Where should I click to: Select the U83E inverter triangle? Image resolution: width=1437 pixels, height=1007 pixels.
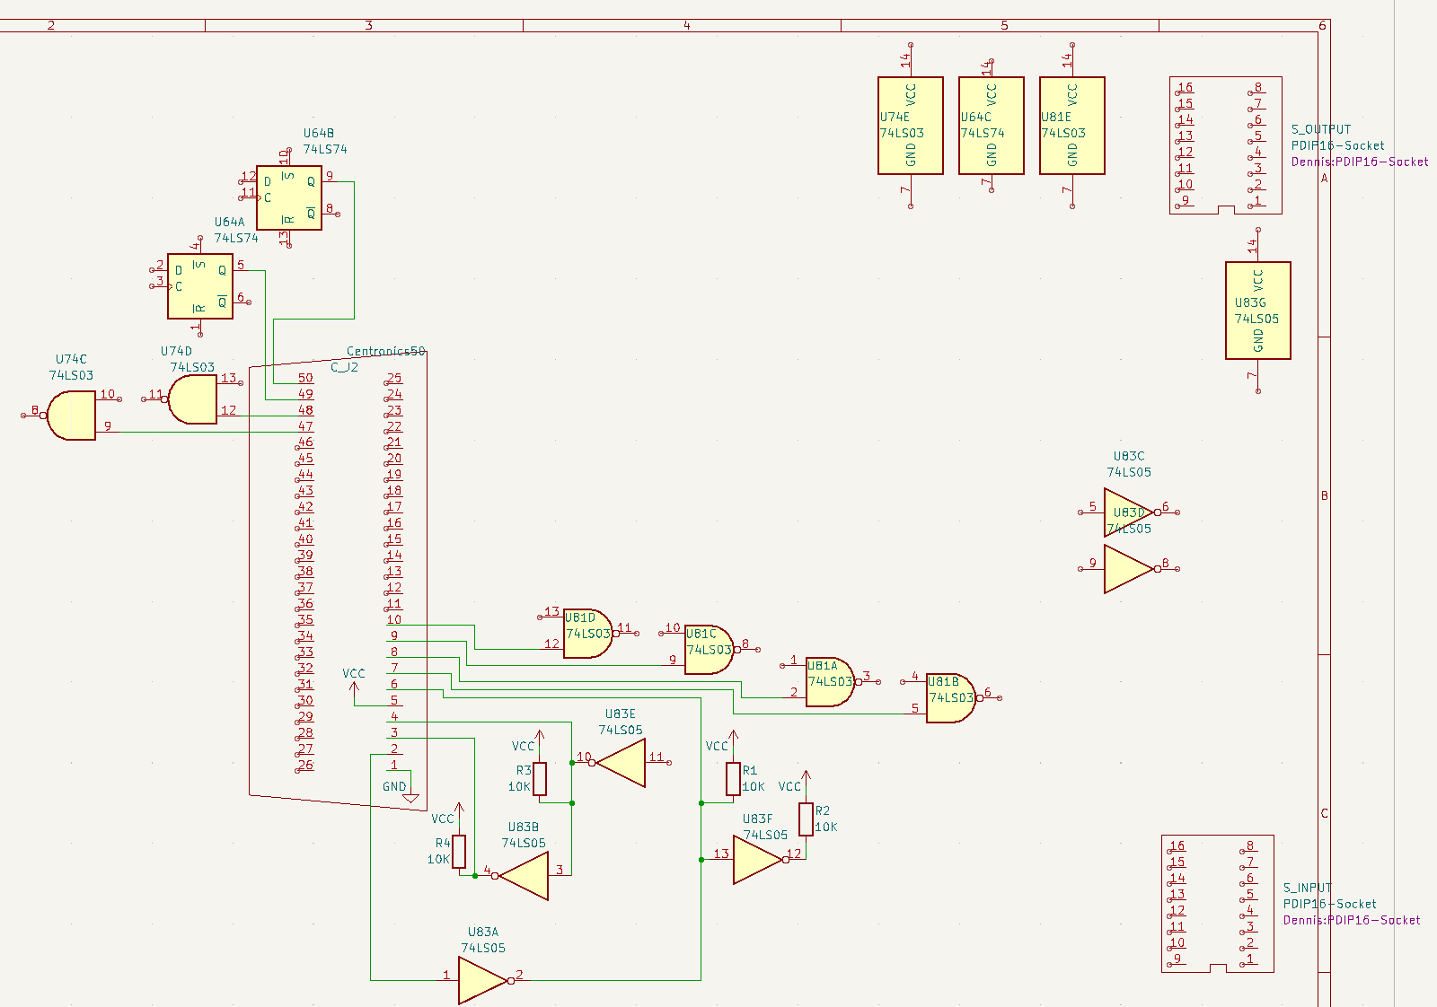point(621,763)
